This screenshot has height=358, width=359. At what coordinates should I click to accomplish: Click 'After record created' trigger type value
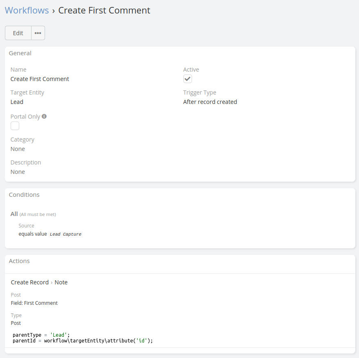[x=210, y=102]
